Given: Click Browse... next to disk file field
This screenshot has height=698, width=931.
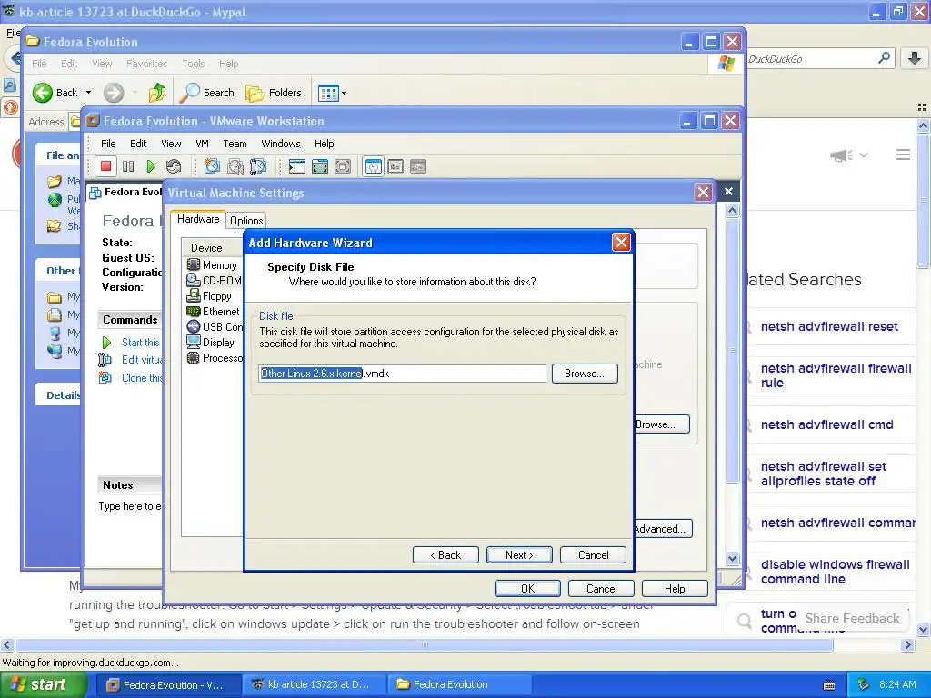Looking at the screenshot, I should [585, 374].
